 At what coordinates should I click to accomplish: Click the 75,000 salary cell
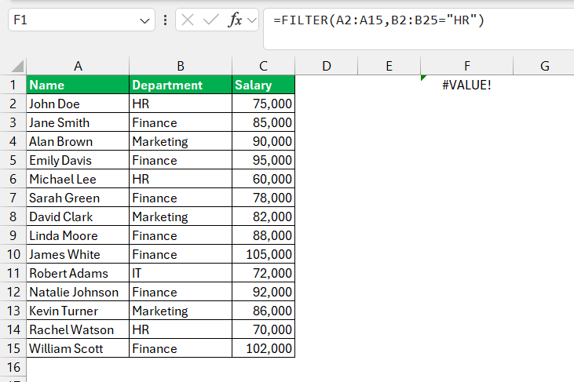263,104
